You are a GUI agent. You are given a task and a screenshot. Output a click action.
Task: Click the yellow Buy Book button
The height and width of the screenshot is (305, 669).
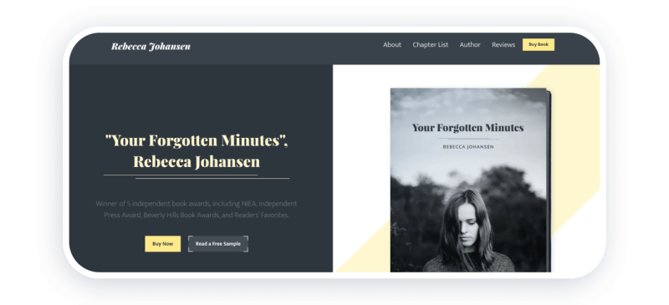(x=538, y=44)
